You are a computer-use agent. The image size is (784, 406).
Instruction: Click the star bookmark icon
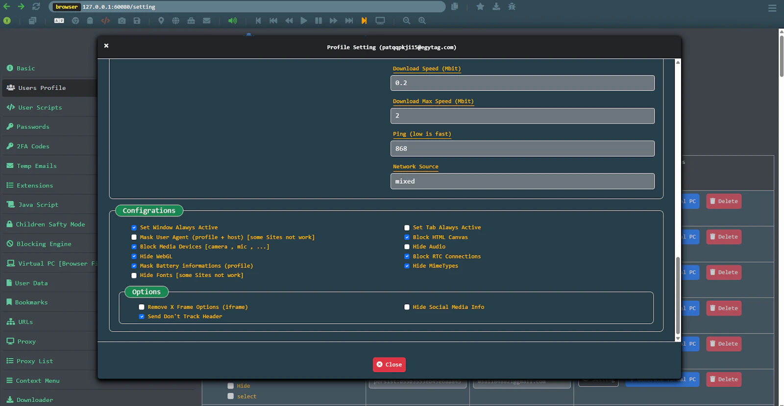[480, 6]
